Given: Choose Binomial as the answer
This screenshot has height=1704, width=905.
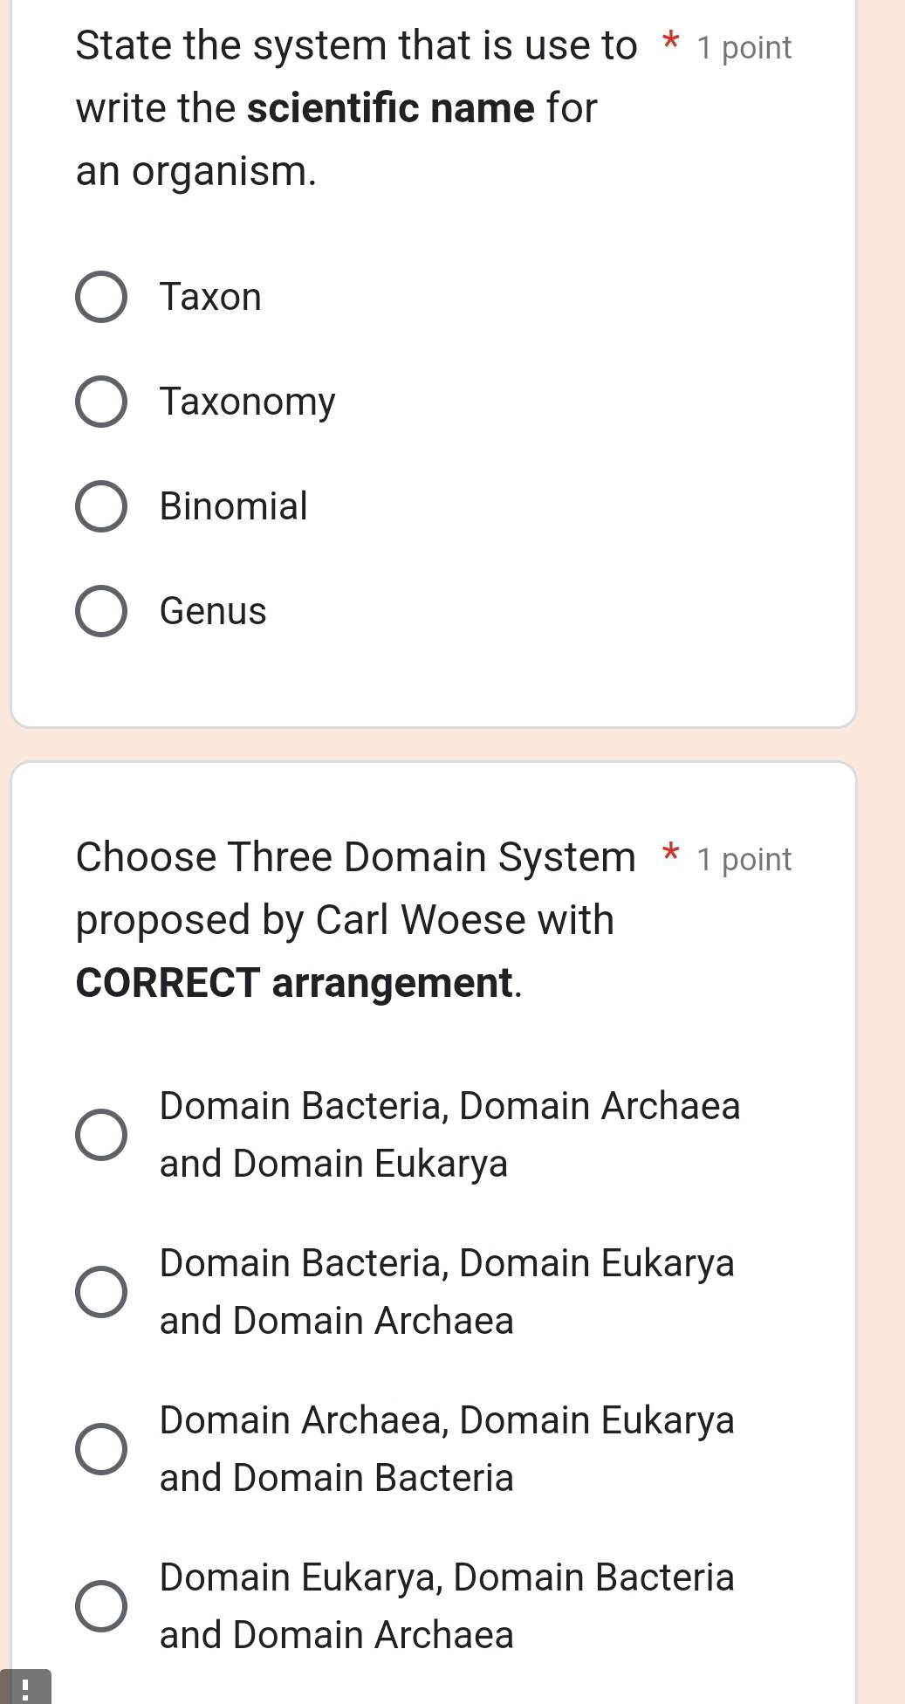Looking at the screenshot, I should tap(100, 508).
